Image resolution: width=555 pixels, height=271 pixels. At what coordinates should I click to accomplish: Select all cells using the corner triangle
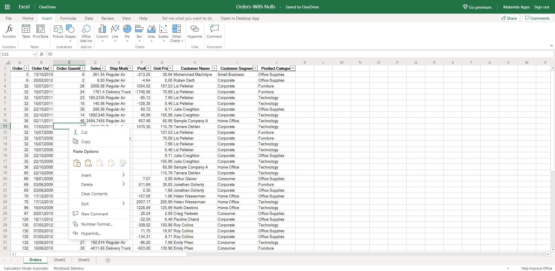[8, 62]
